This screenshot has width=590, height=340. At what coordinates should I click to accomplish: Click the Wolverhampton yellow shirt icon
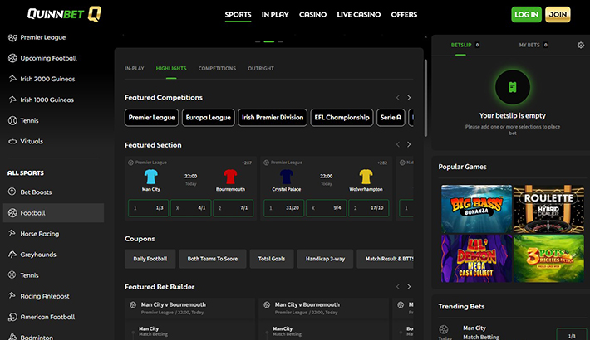pos(366,177)
